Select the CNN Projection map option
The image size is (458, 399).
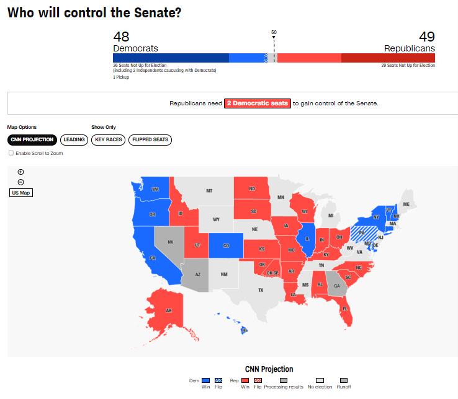pyautogui.click(x=32, y=140)
